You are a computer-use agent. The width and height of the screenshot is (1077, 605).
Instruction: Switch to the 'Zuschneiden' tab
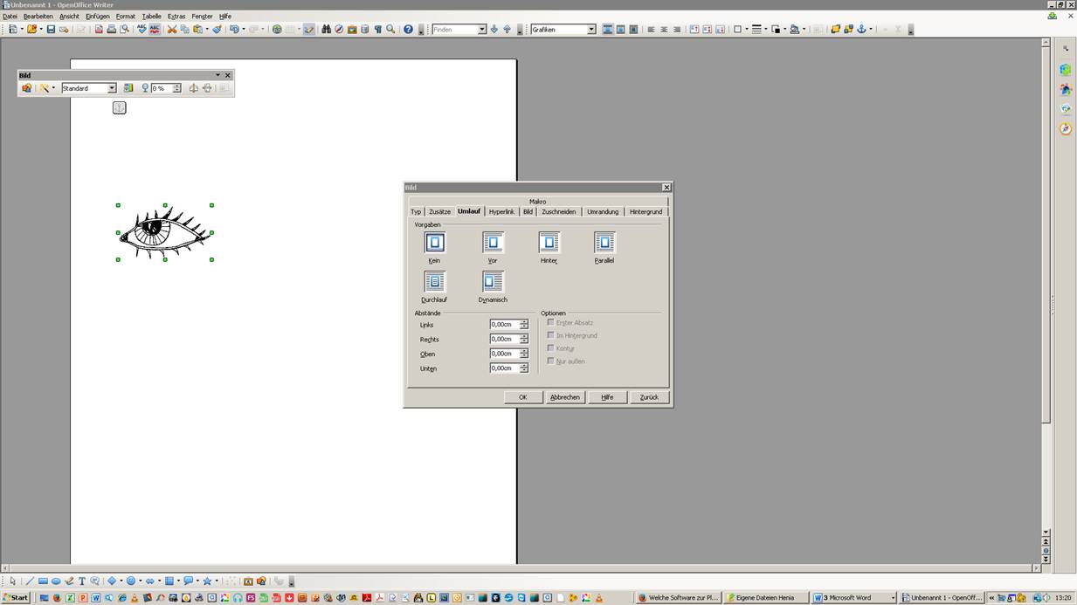coord(558,211)
